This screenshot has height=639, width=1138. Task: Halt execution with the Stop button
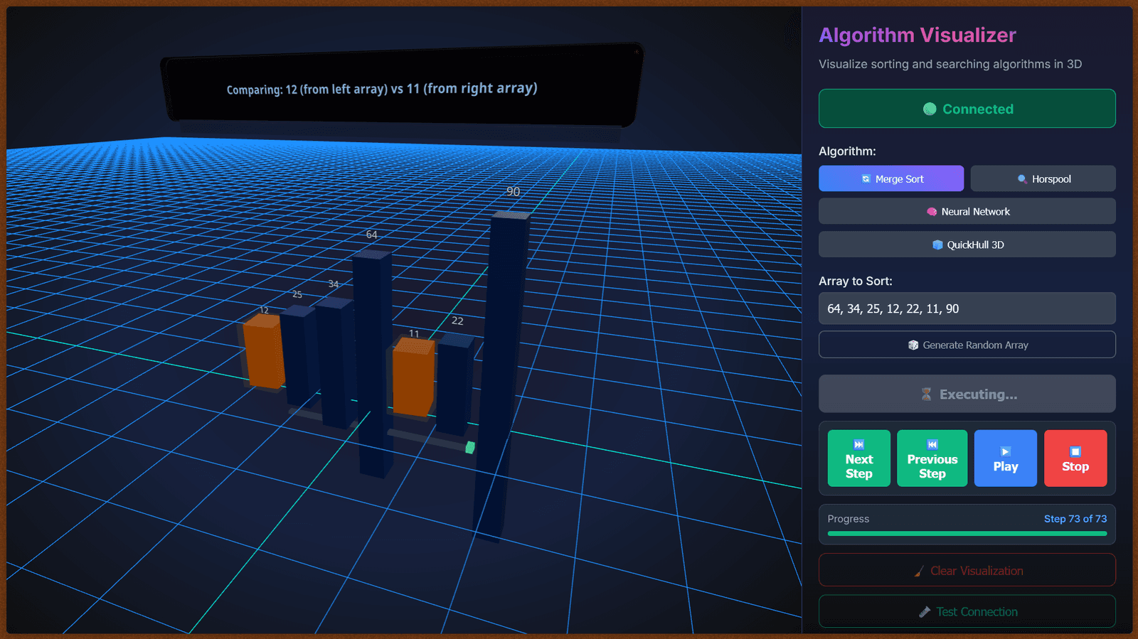[x=1075, y=458]
